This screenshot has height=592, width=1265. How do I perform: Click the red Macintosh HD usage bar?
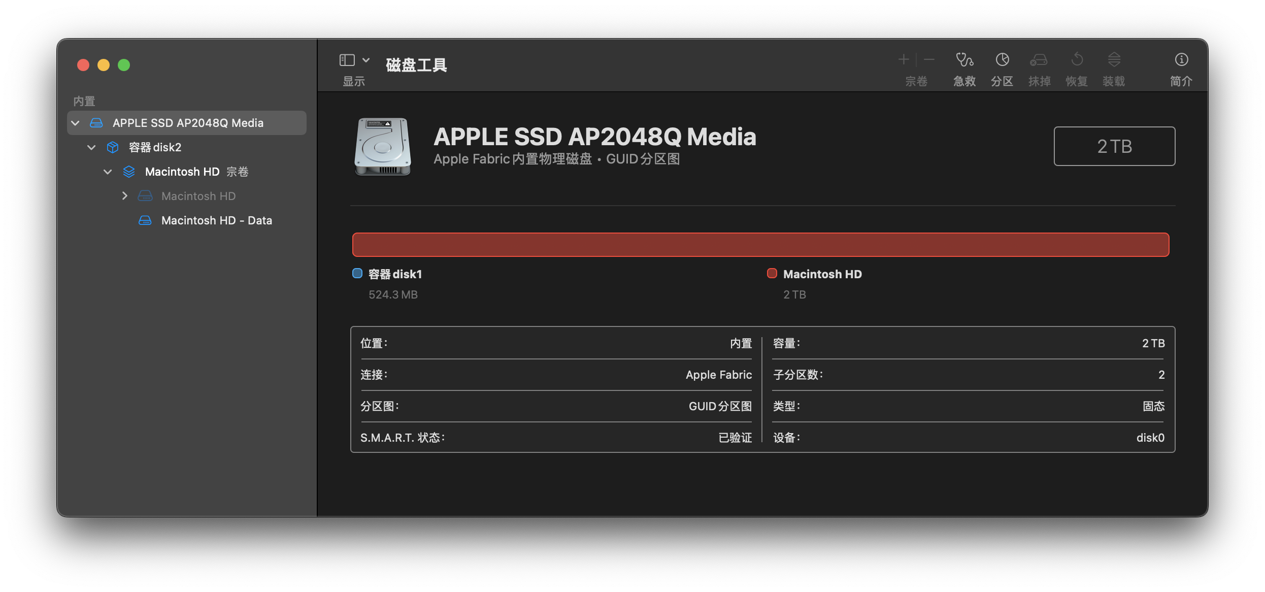click(760, 245)
